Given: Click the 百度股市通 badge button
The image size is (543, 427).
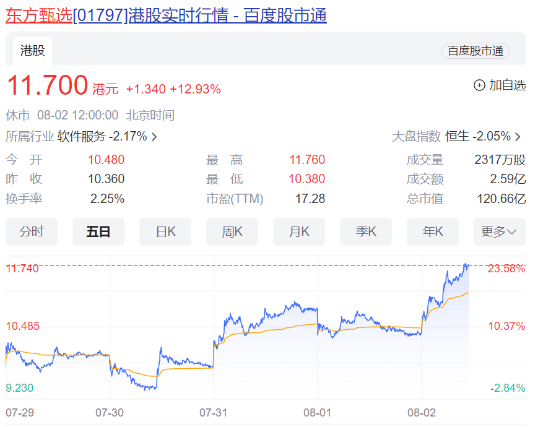Looking at the screenshot, I should coord(475,51).
